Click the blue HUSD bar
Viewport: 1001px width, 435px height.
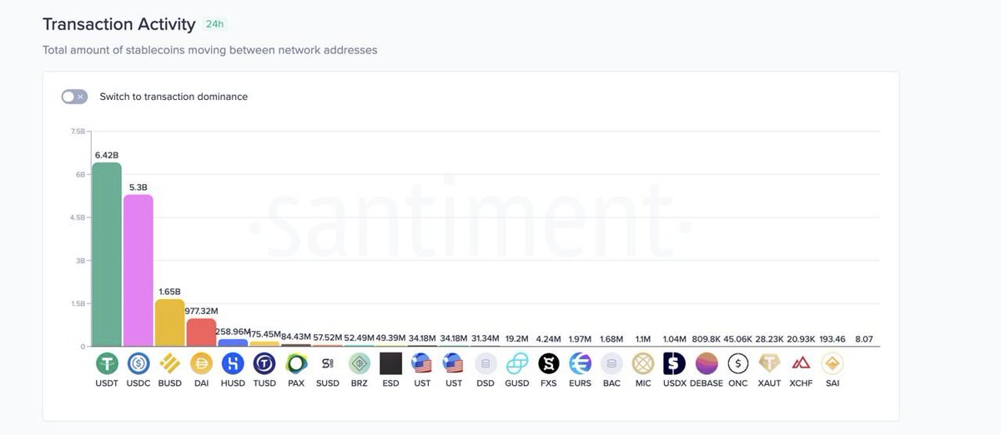[x=233, y=342]
